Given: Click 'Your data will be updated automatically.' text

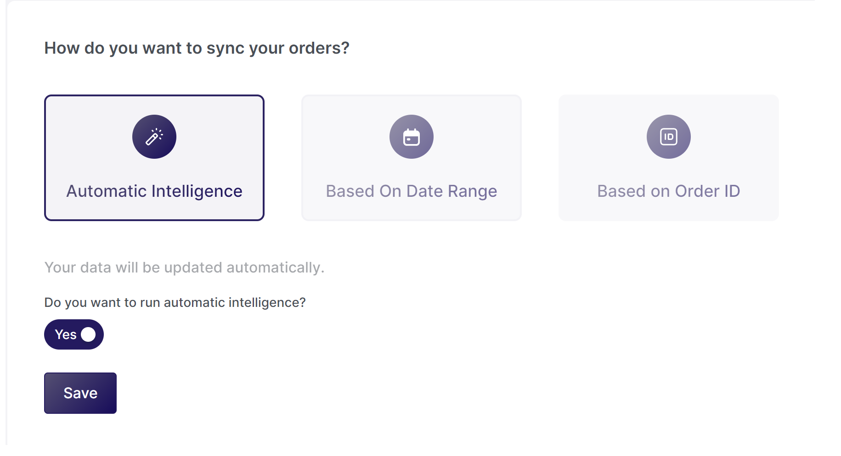Looking at the screenshot, I should tap(184, 267).
